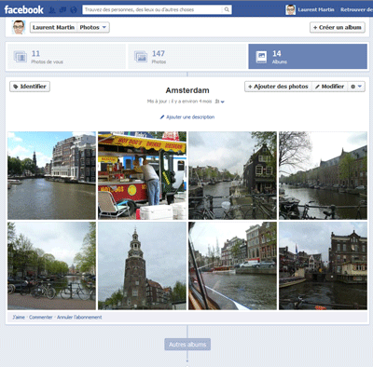Image resolution: width=373 pixels, height=367 pixels.
Task: Click the Facebook logo
Action: point(23,9)
